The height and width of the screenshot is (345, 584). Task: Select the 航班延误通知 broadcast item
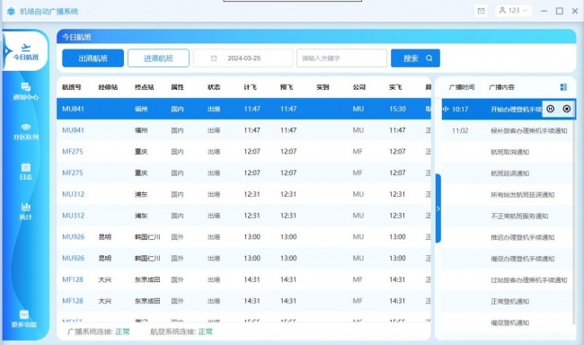tap(510, 173)
